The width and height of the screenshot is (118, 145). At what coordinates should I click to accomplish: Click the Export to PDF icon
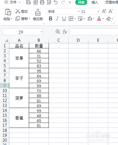(x=35, y=2)
